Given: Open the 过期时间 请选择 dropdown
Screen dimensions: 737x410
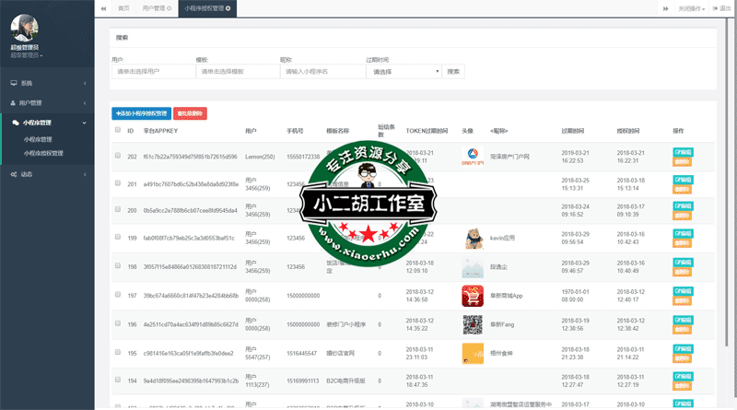Looking at the screenshot, I should pyautogui.click(x=404, y=71).
